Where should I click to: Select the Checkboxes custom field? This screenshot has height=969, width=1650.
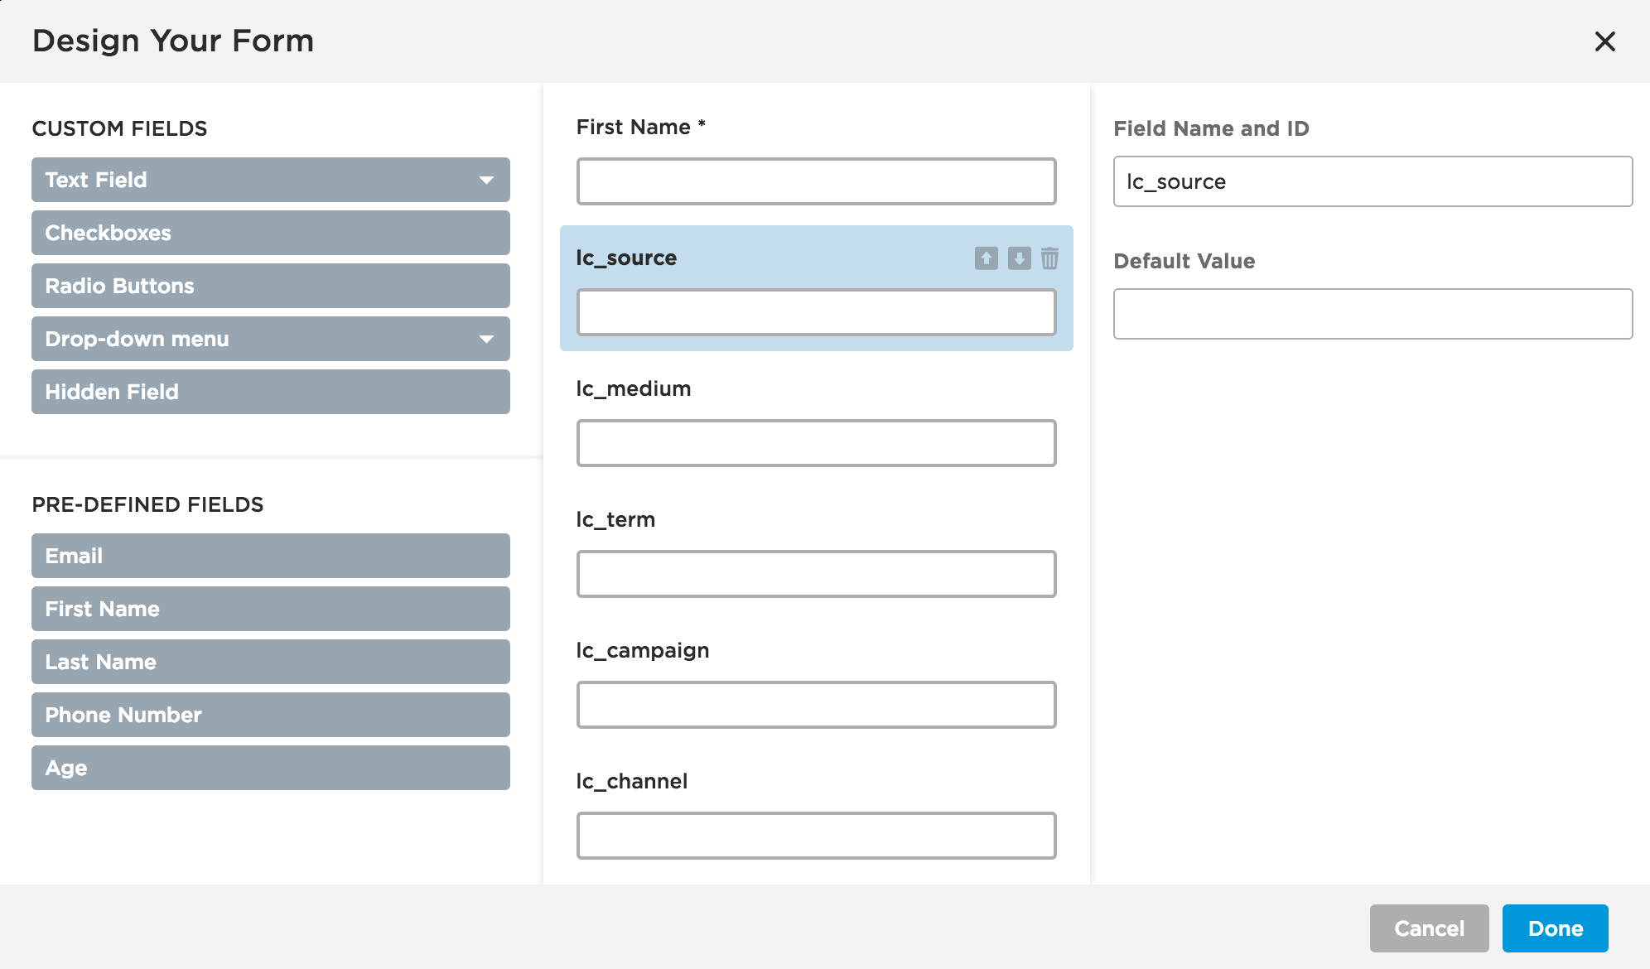[270, 232]
